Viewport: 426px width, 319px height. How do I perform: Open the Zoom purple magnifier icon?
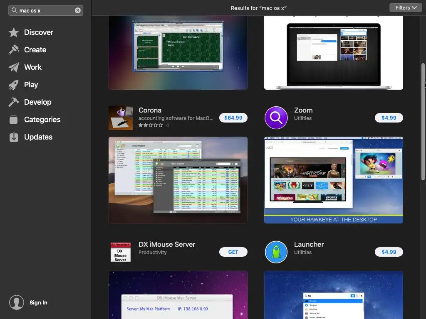tap(276, 118)
